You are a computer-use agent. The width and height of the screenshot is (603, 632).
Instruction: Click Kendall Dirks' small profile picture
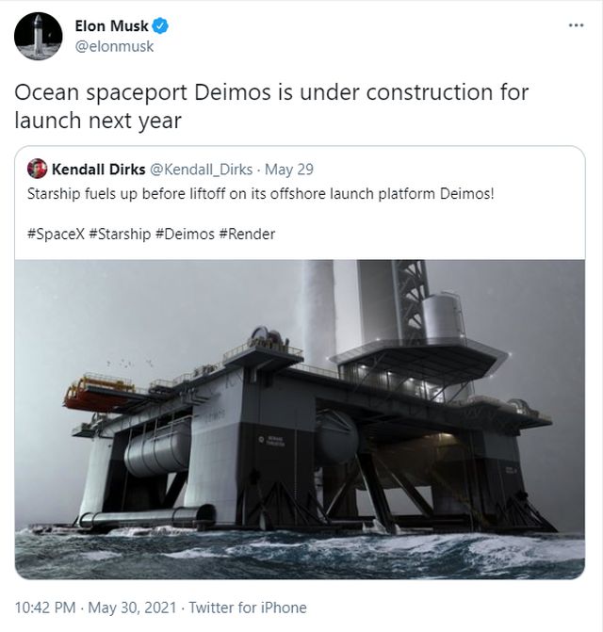37,170
